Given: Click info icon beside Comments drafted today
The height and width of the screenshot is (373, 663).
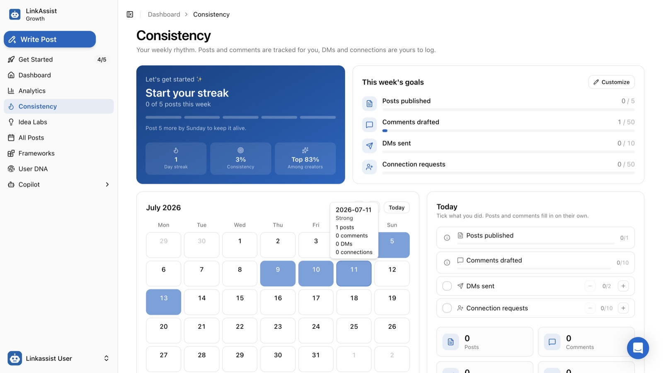Looking at the screenshot, I should [x=447, y=262].
